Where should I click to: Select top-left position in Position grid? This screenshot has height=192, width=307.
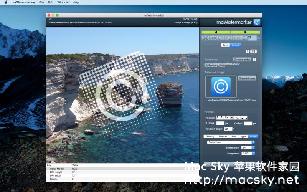(x=218, y=118)
